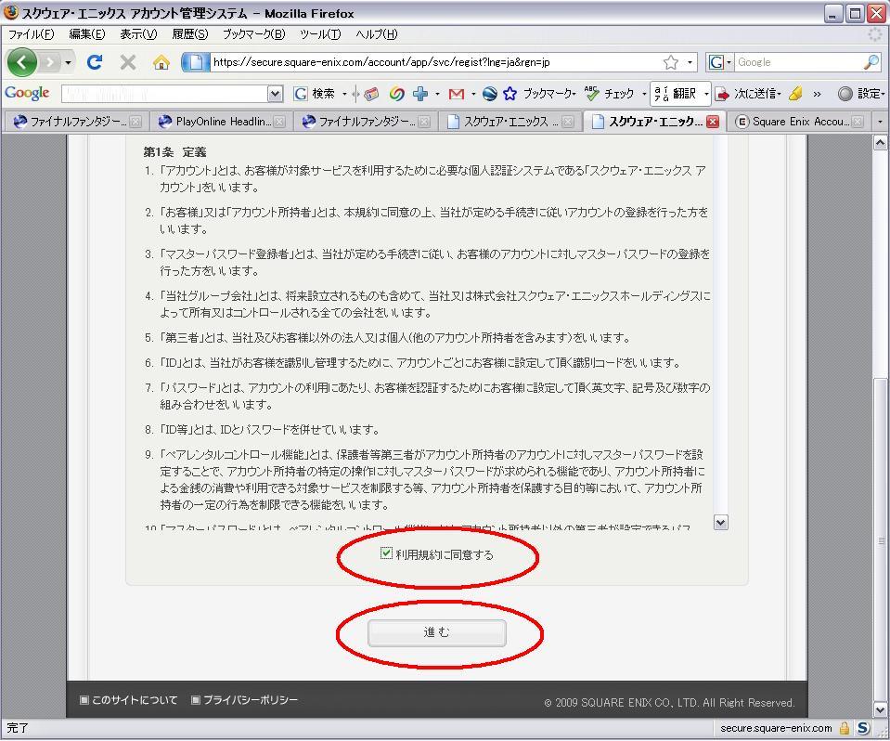Click the 進む proceed button
The height and width of the screenshot is (741, 890).
[436, 632]
